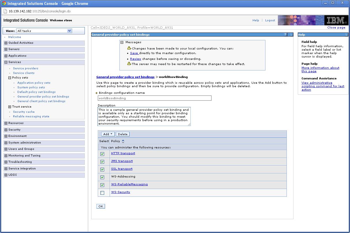Image resolution: width=350 pixels, height=233 pixels.
Task: Expand the Servers section
Action: point(6,49)
